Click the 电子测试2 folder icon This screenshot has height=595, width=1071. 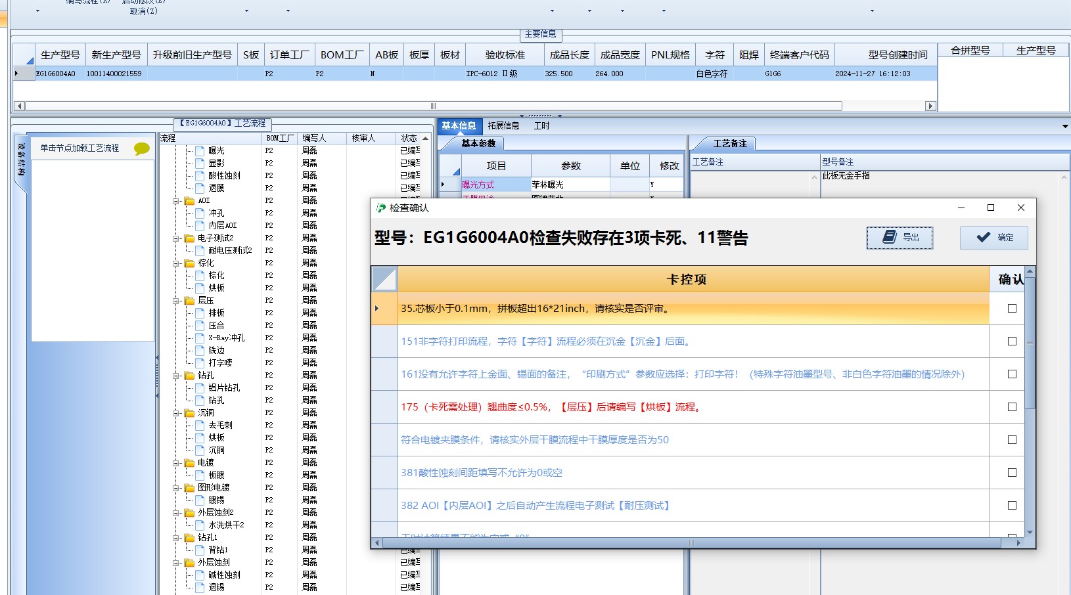click(189, 238)
